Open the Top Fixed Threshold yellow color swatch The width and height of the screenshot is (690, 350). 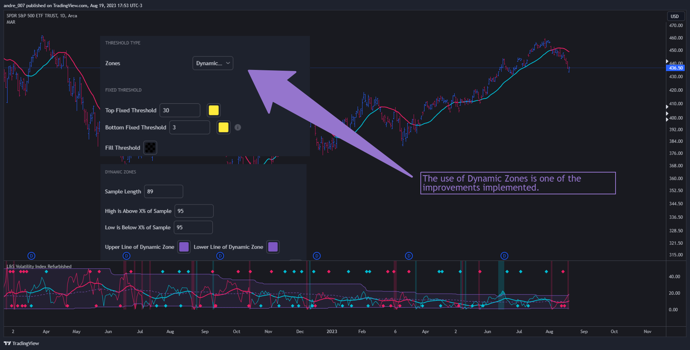214,110
